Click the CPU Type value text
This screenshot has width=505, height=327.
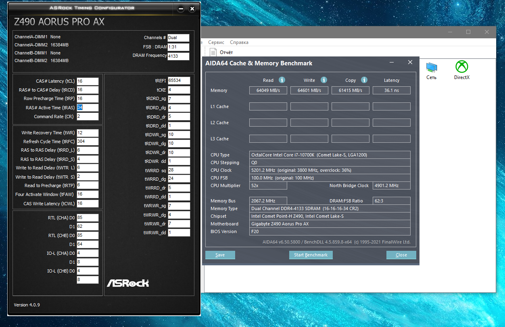pos(309,155)
